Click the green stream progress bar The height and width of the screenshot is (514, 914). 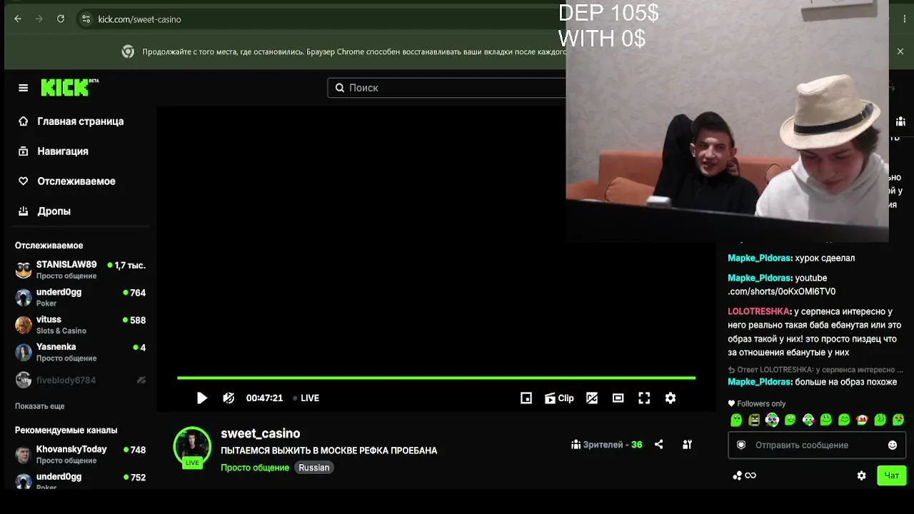click(436, 378)
